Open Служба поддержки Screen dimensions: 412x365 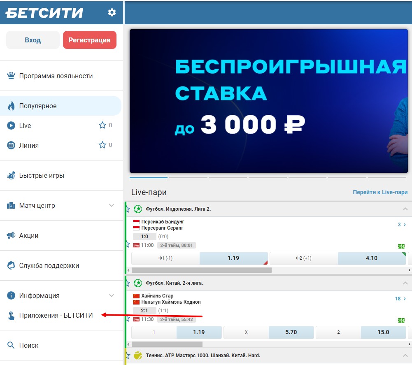[61, 265]
